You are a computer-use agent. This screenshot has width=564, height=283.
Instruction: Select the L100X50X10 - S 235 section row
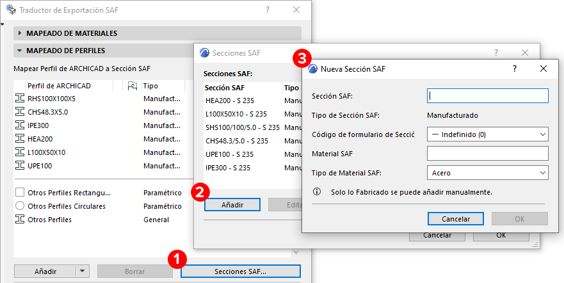point(236,114)
